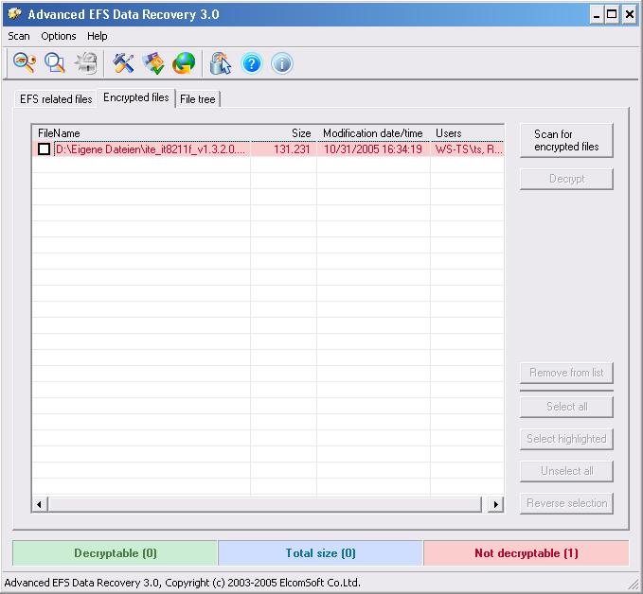Open the Options menu

tap(58, 36)
